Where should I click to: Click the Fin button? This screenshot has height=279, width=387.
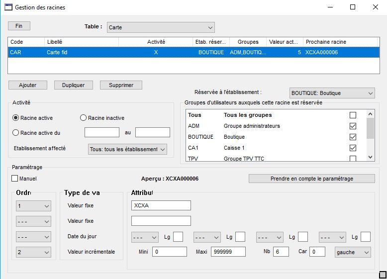19,26
